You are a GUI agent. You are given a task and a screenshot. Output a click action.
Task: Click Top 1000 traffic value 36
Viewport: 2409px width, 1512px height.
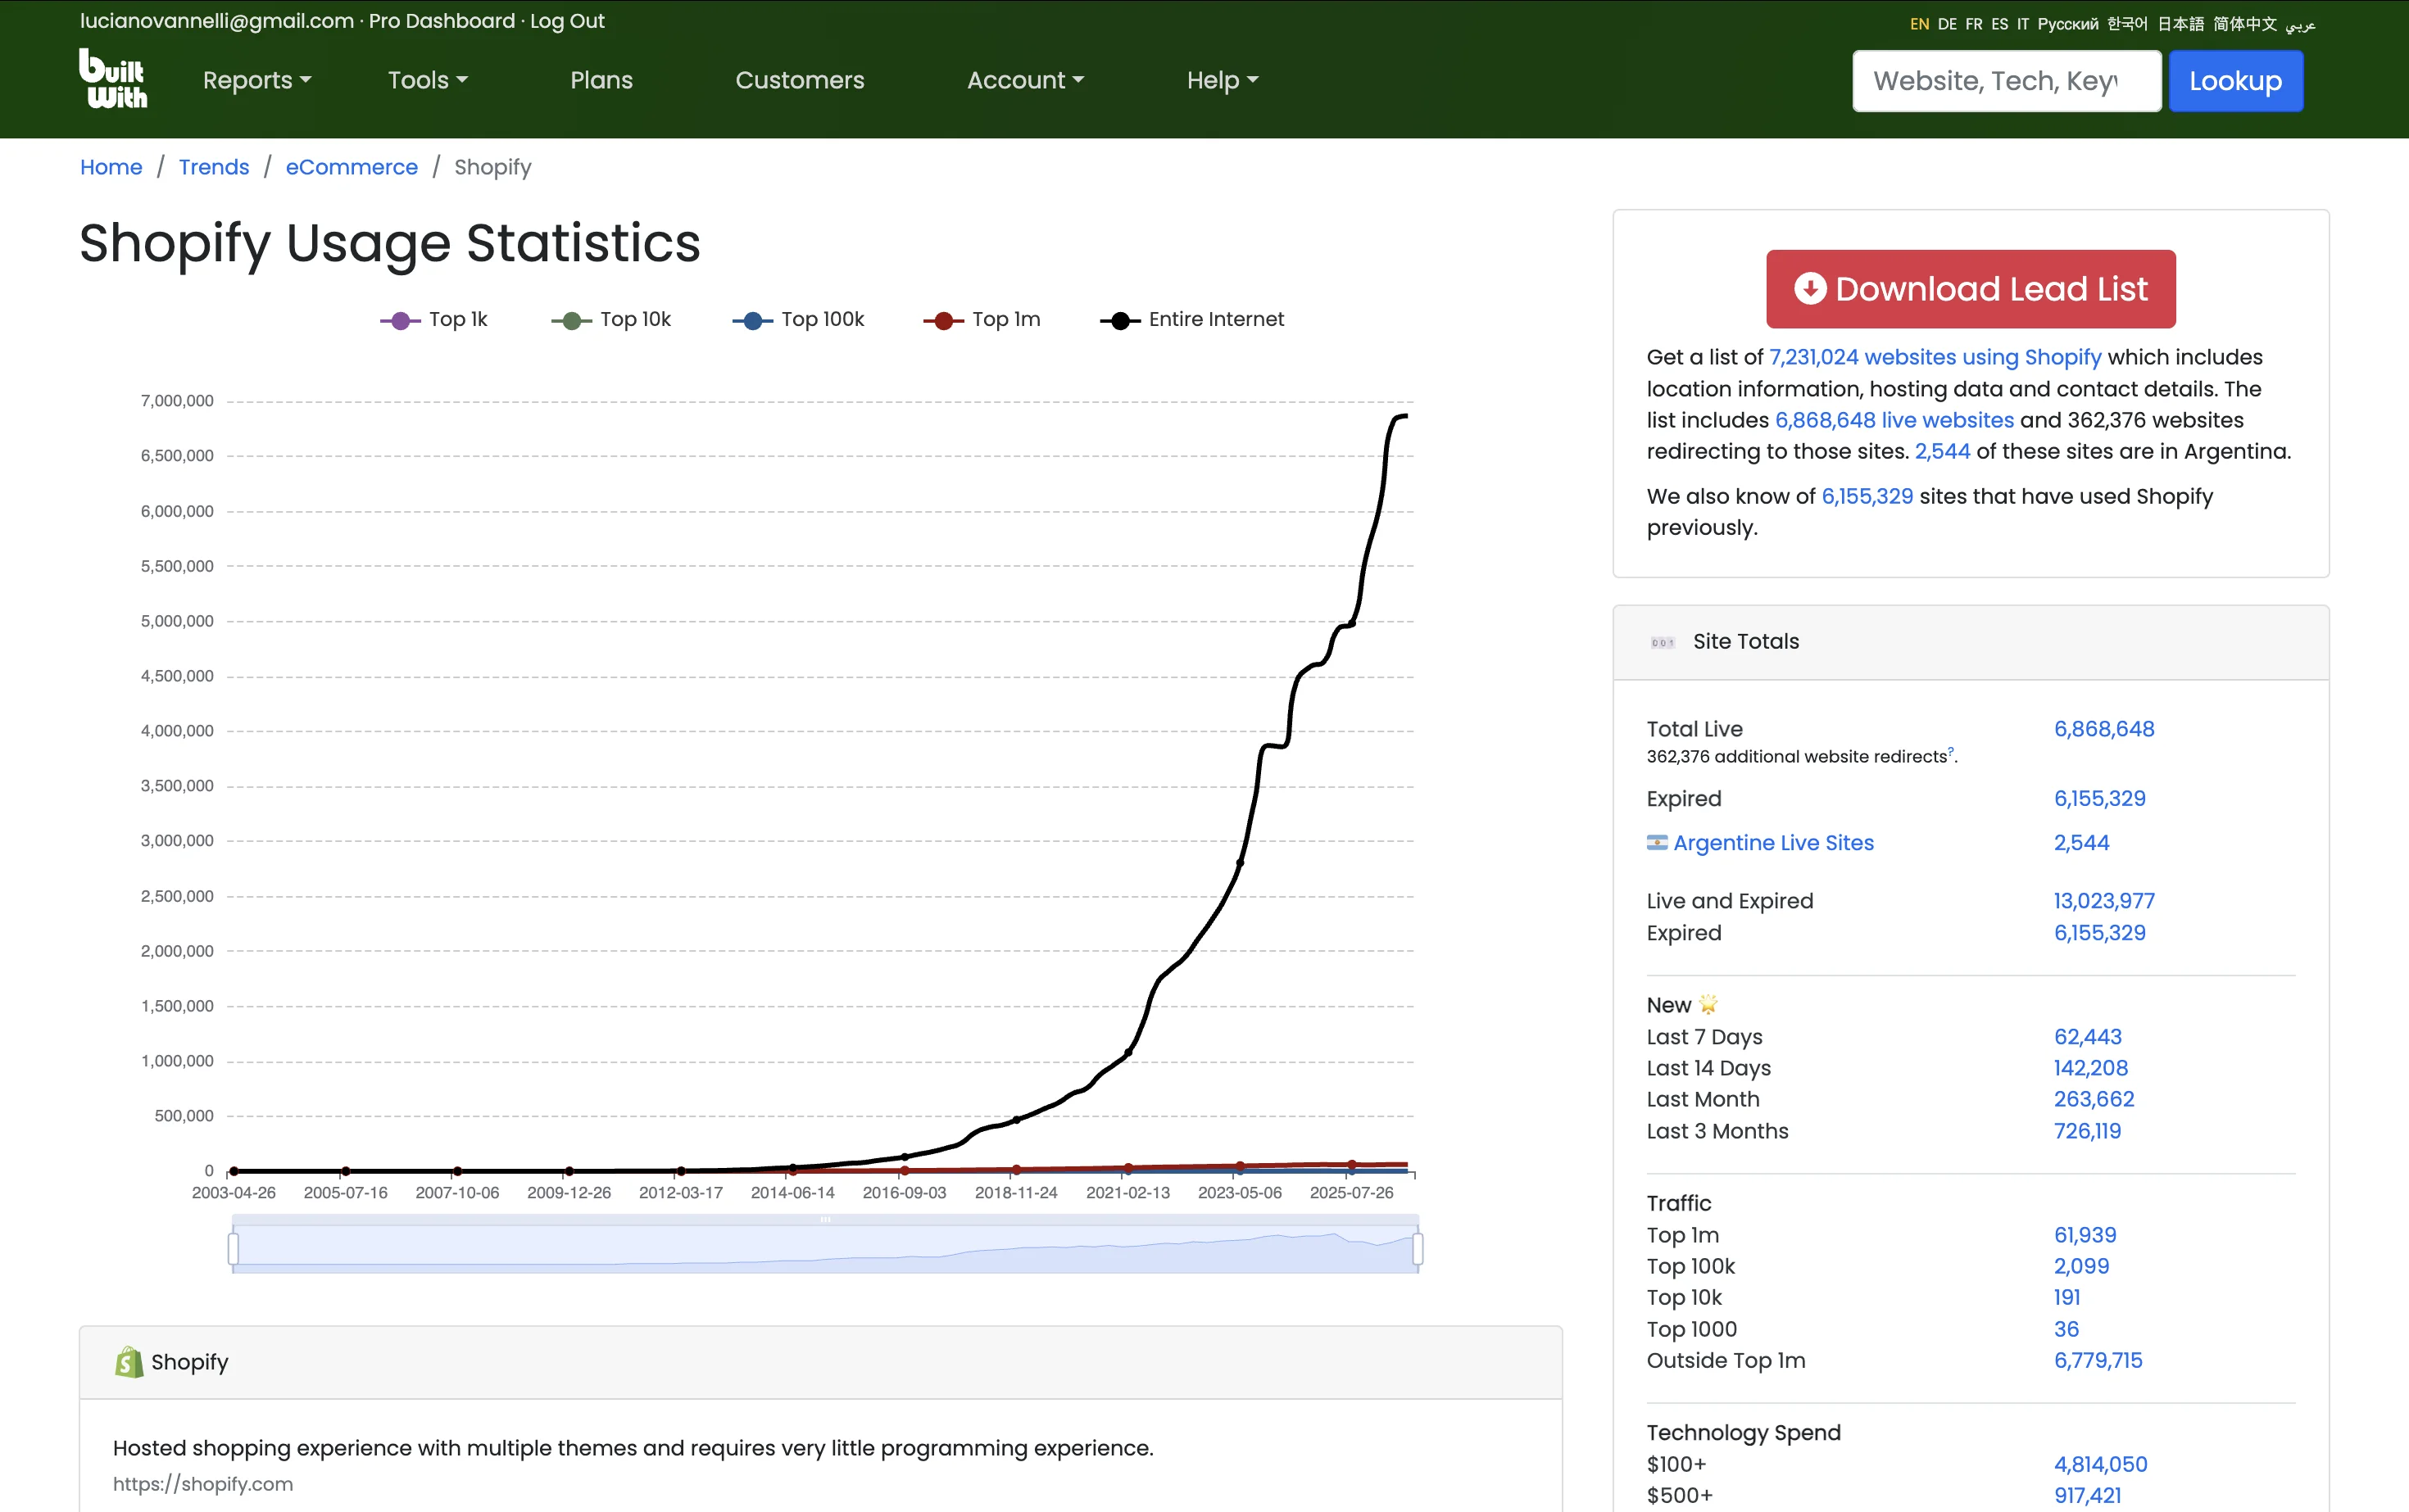pyautogui.click(x=2066, y=1329)
